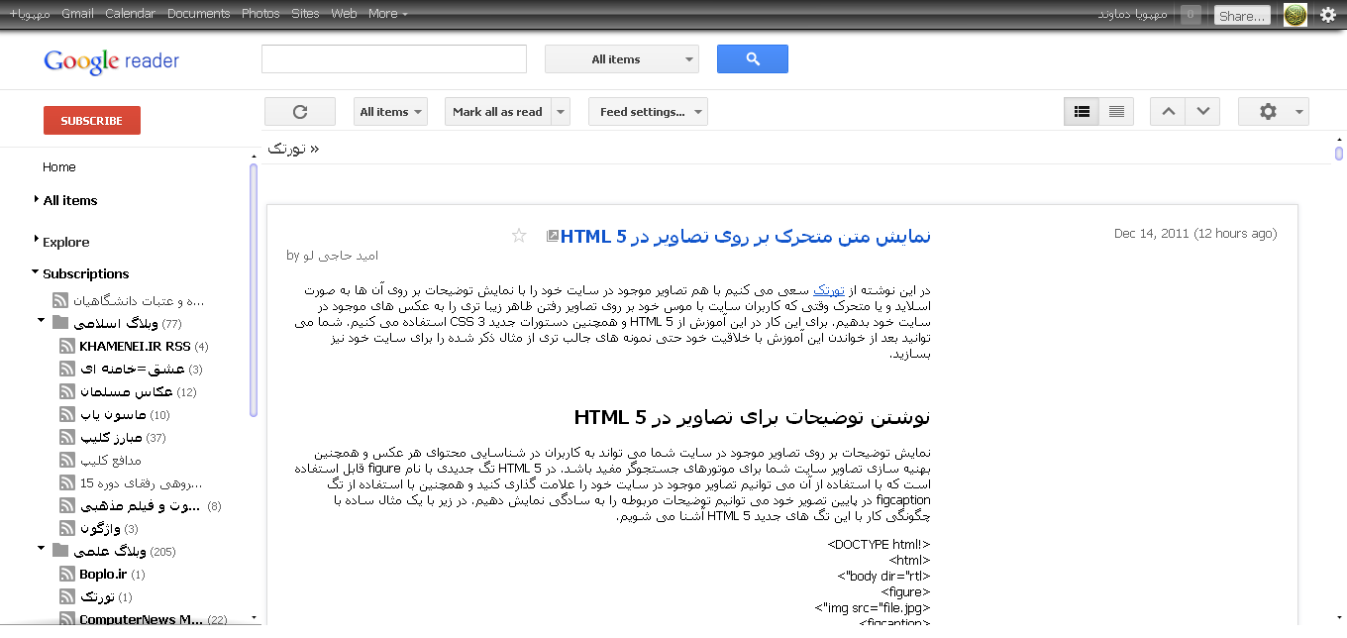Click the RSS icon beside ماسون یاب
The image size is (1347, 638).
click(67, 415)
